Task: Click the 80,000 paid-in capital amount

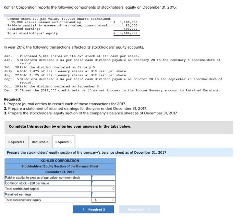Action: click(x=131, y=25)
